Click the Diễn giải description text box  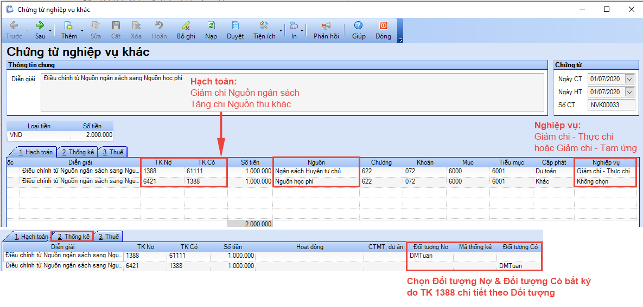click(292, 93)
